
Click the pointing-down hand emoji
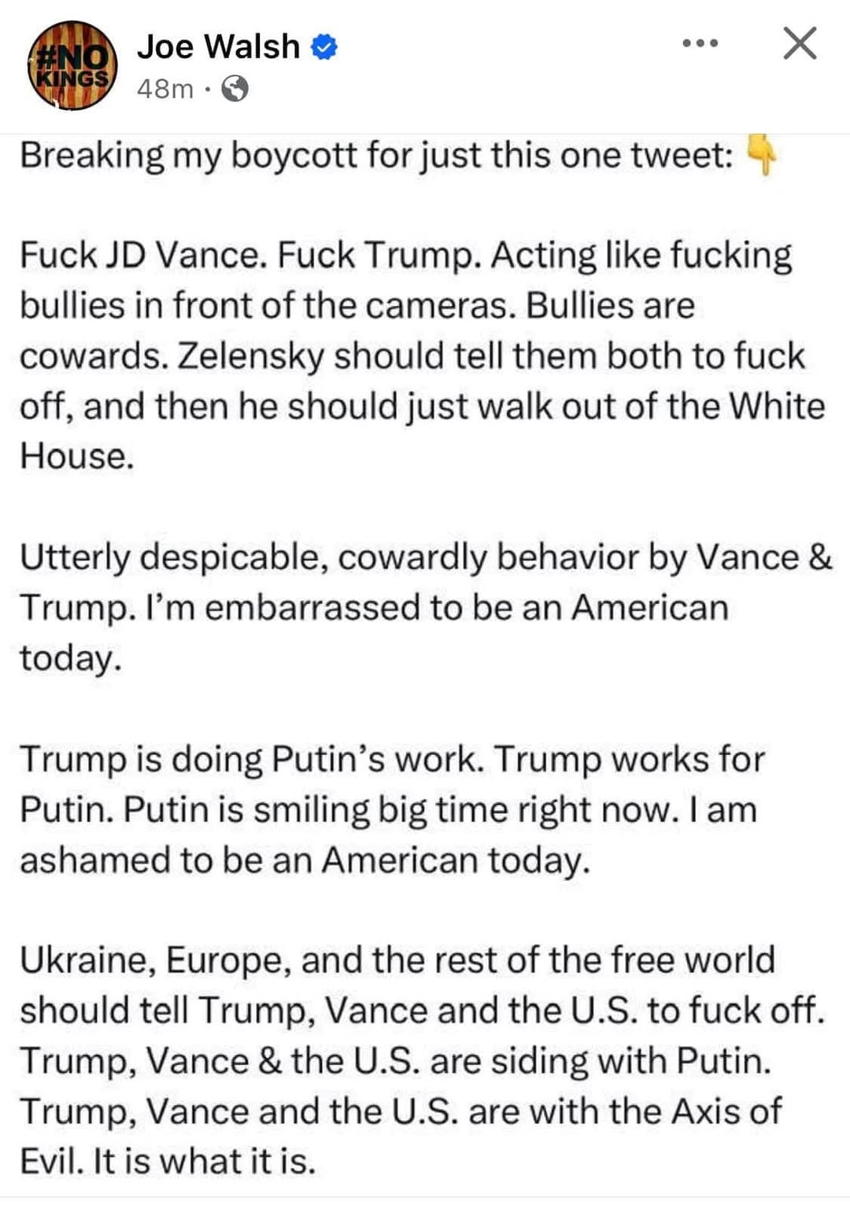click(760, 154)
